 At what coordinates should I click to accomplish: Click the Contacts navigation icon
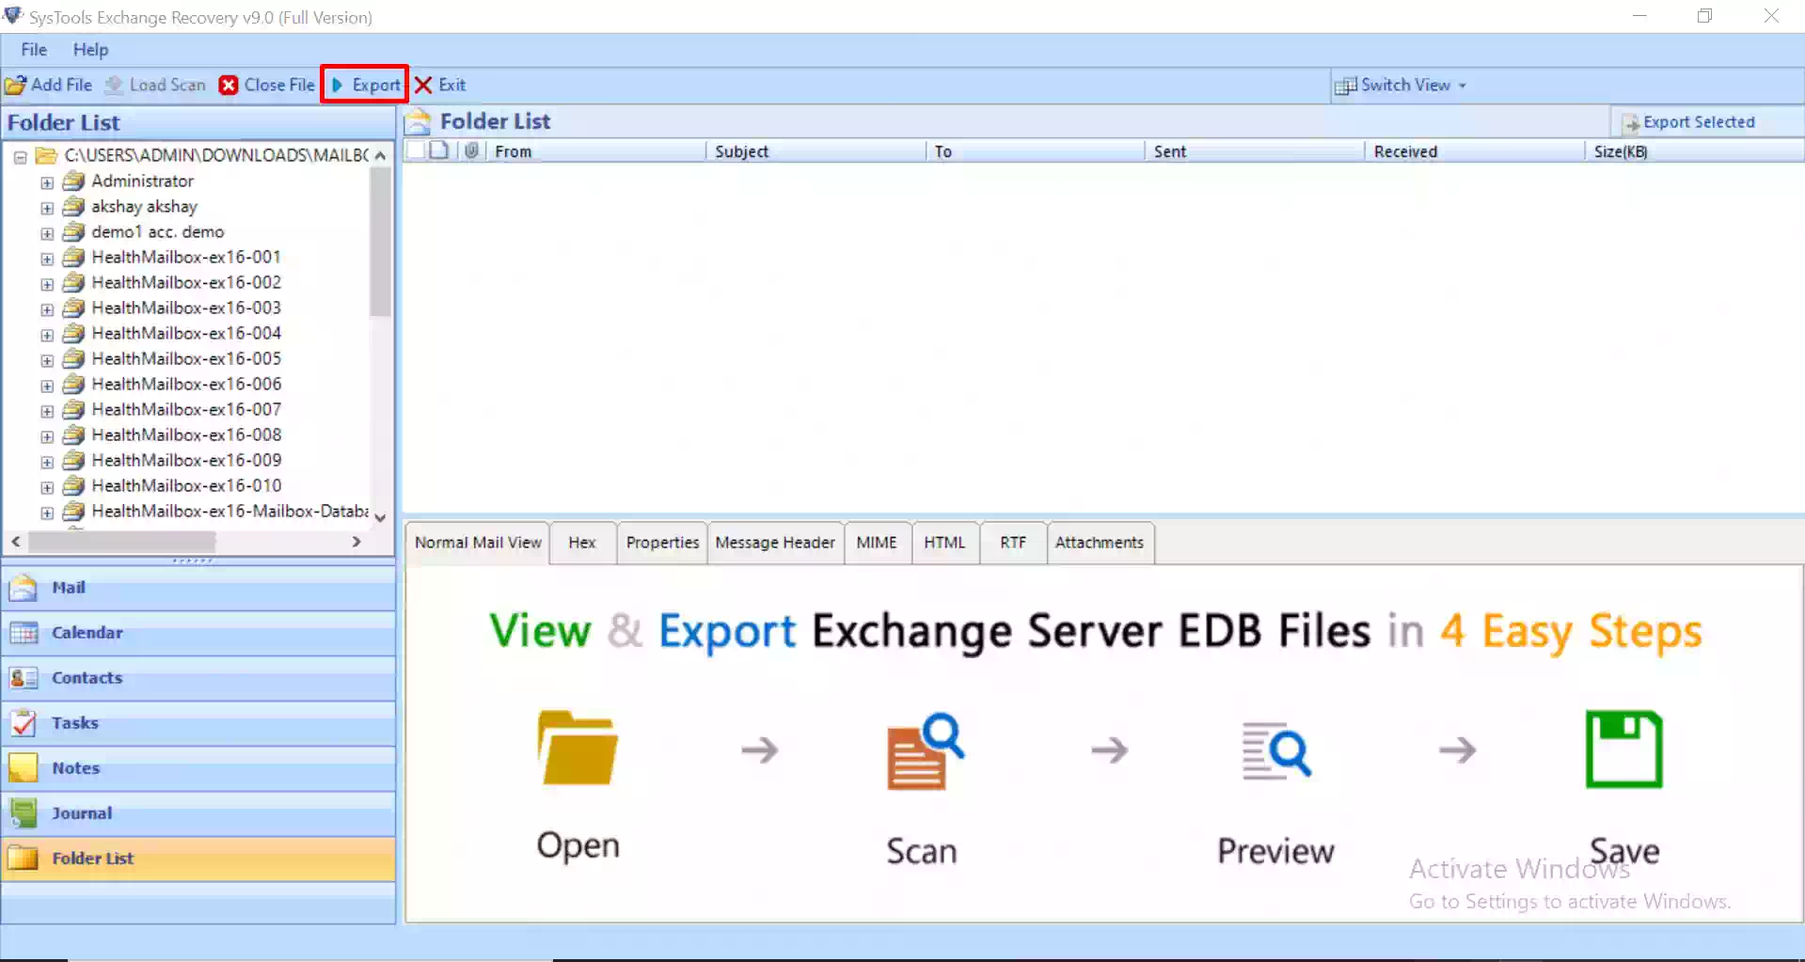coord(23,678)
